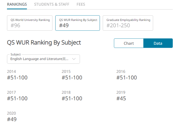Select the QS World University Ranking card
The height and width of the screenshot is (125, 177).
30,23
